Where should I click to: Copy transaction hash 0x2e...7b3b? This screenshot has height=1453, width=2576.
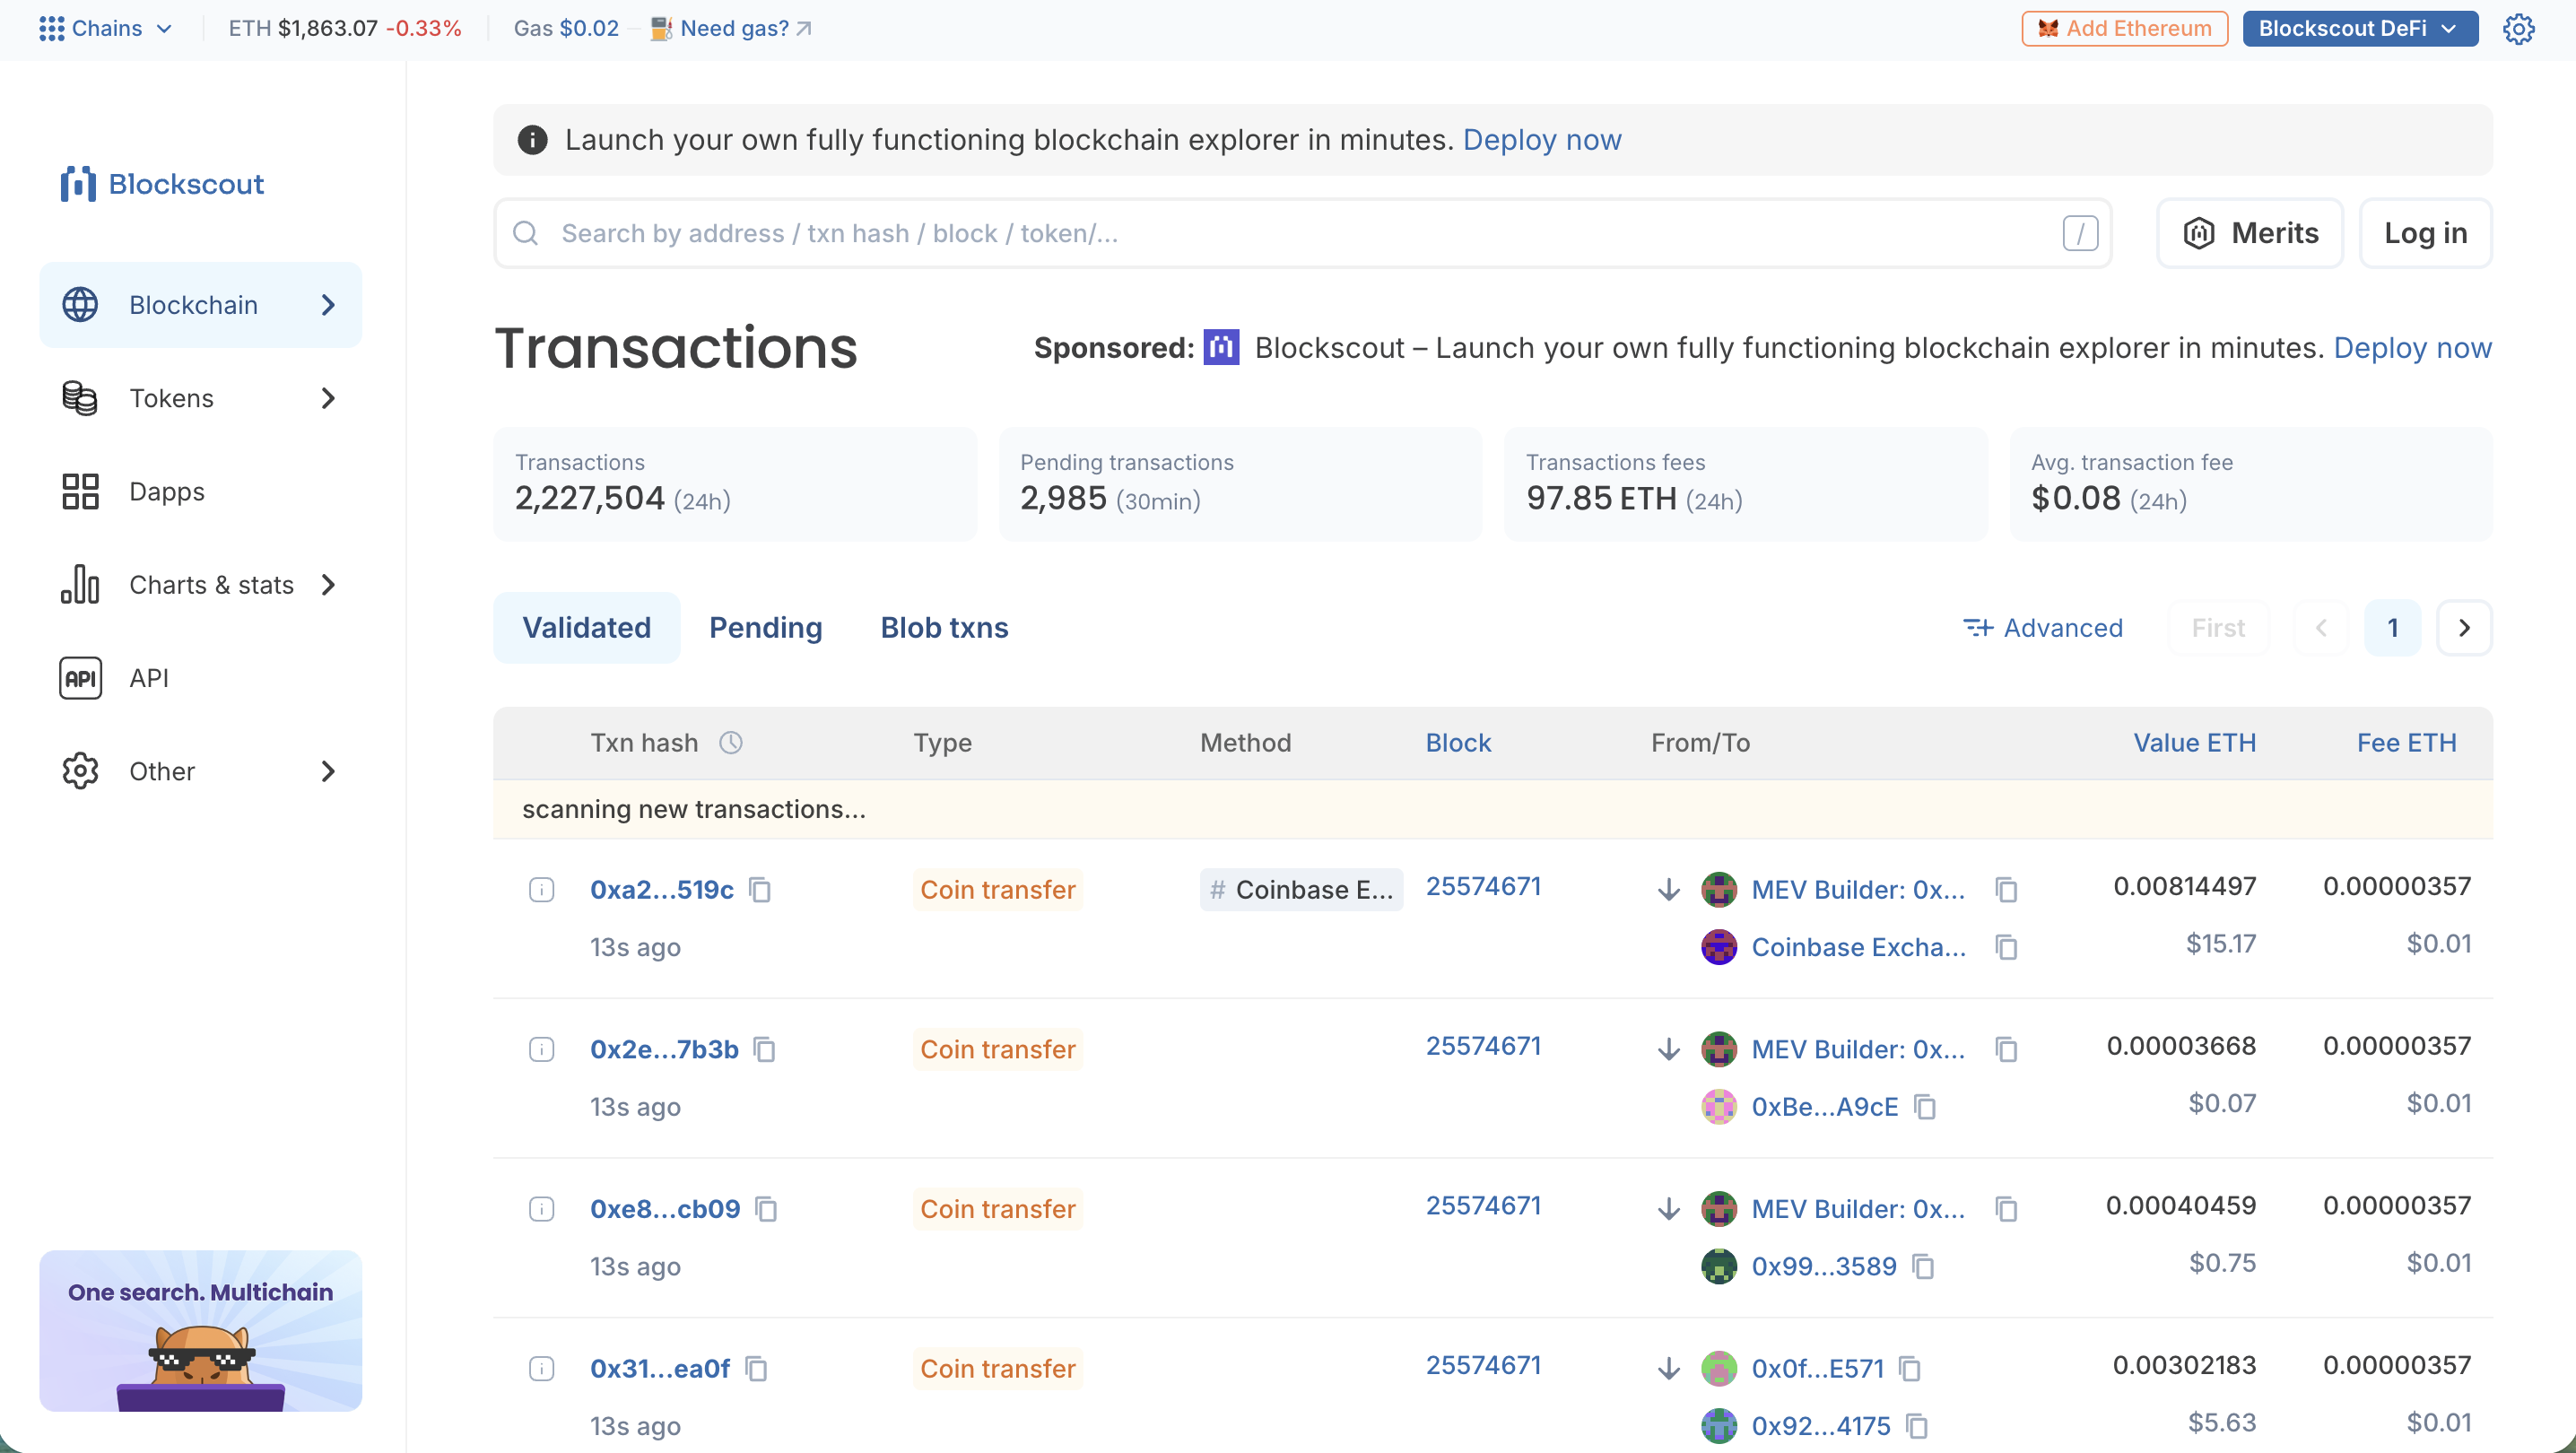click(x=765, y=1049)
